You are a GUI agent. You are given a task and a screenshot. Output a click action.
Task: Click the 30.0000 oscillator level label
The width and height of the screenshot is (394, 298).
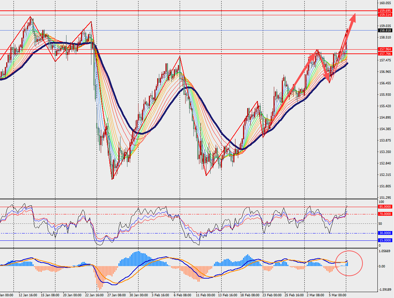coord(385,233)
